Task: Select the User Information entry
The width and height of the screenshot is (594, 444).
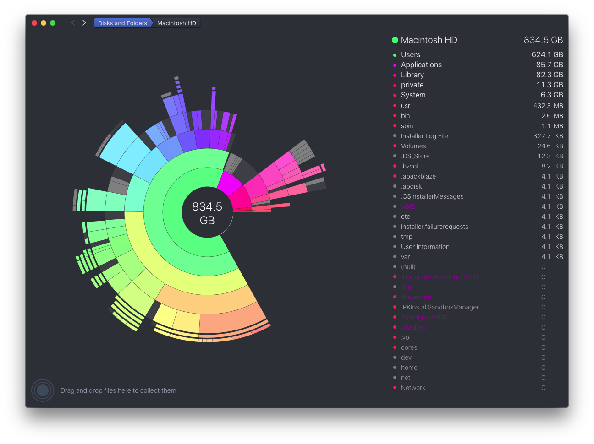Action: [478, 247]
